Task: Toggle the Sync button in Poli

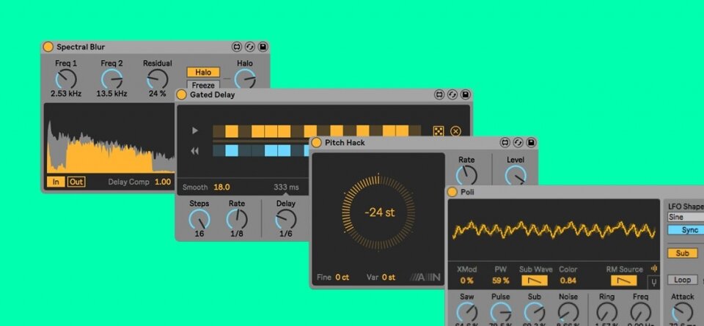Action: coord(686,229)
